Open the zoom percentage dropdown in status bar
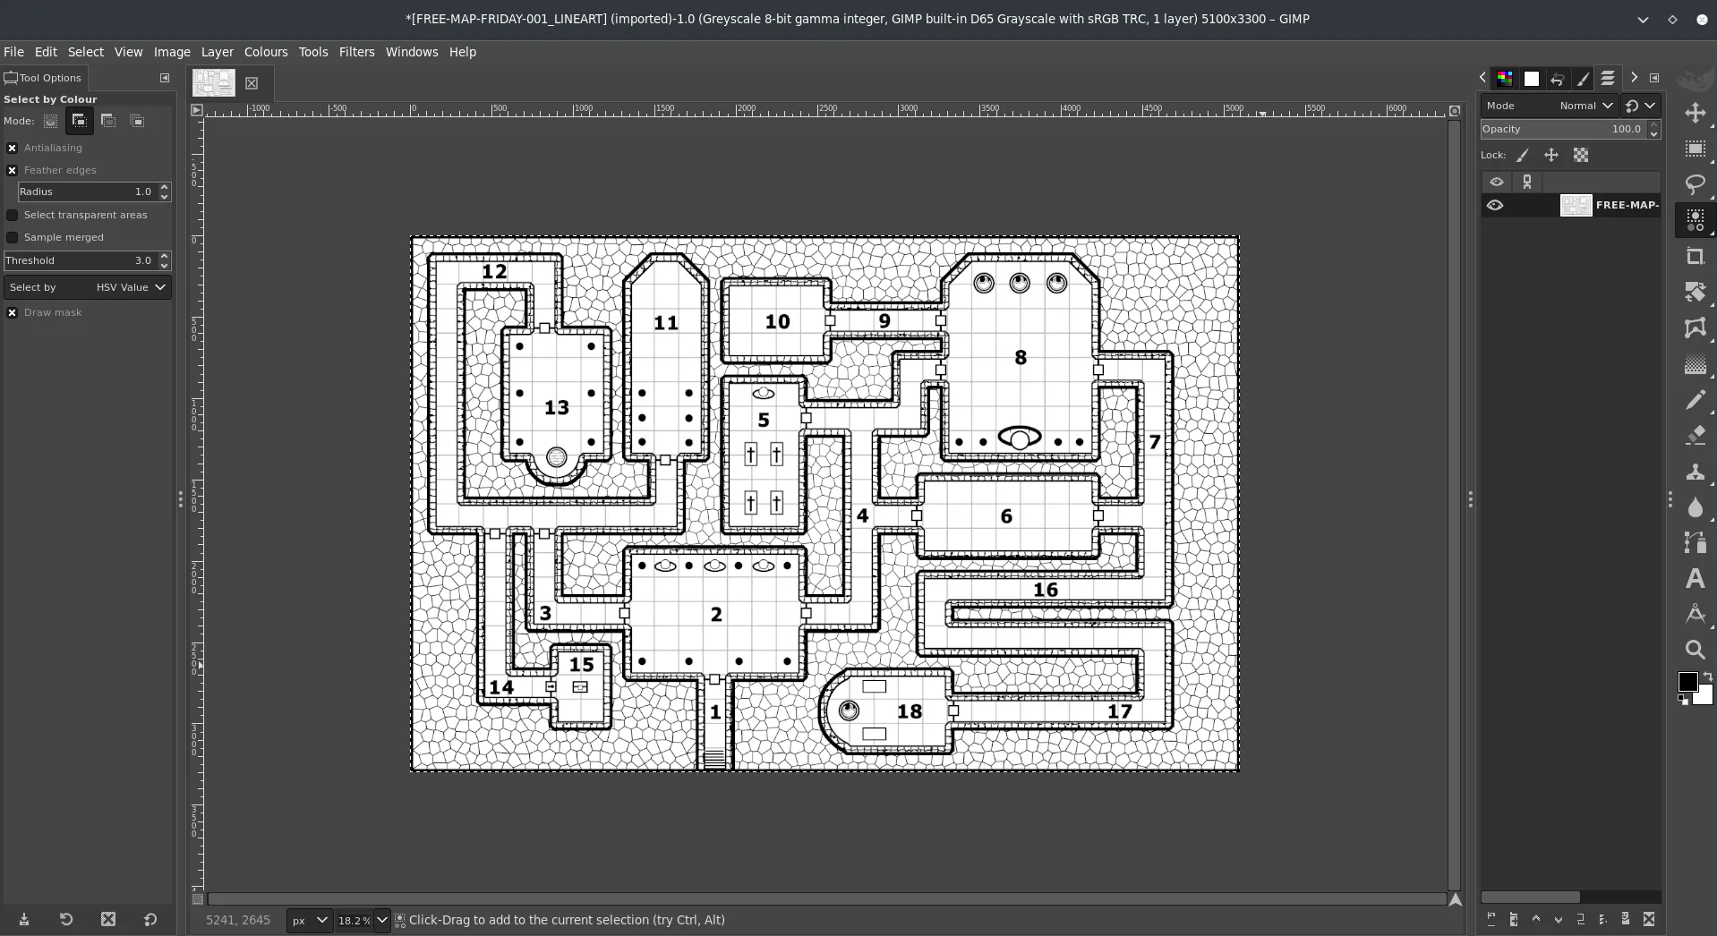 [381, 920]
